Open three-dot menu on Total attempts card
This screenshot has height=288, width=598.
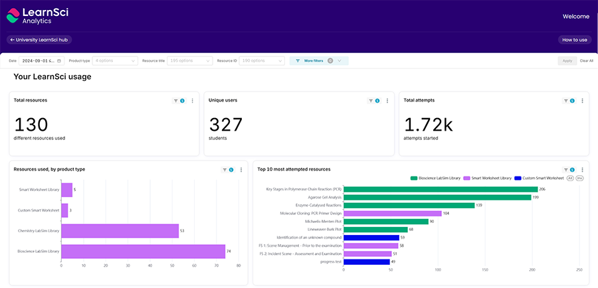(582, 101)
